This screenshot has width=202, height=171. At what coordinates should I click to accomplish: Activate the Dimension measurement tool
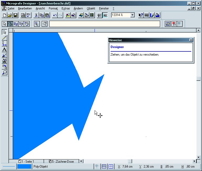[x=4, y=44]
